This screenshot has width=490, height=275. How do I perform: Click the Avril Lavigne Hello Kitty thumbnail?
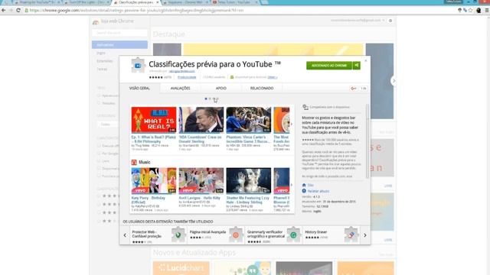tap(201, 180)
